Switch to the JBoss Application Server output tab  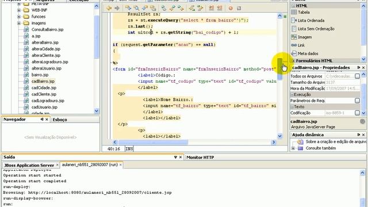click(x=29, y=165)
